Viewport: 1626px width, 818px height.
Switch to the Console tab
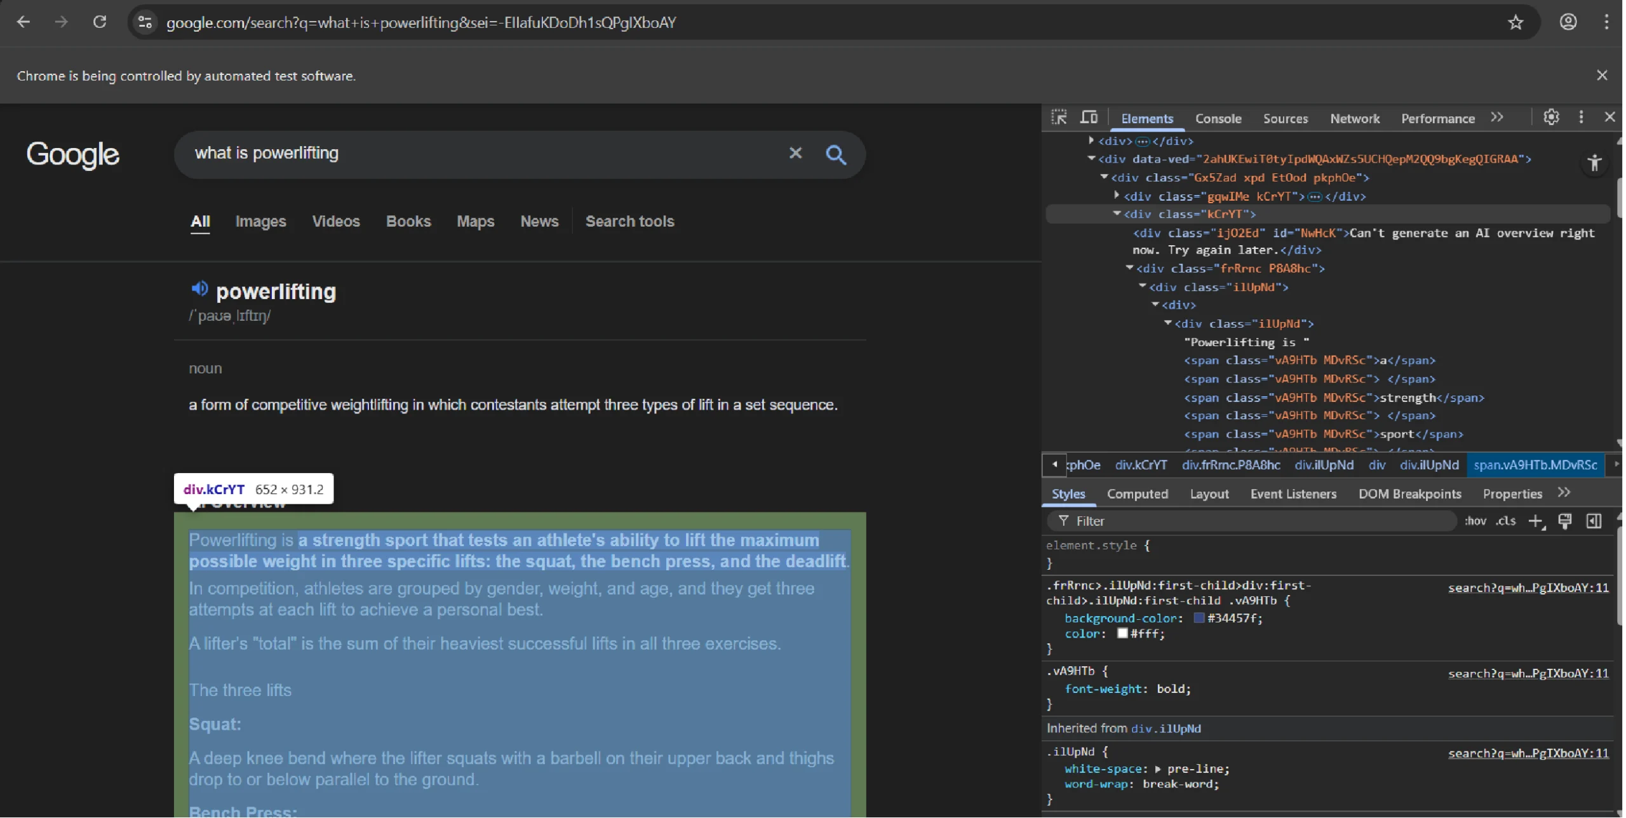coord(1218,119)
